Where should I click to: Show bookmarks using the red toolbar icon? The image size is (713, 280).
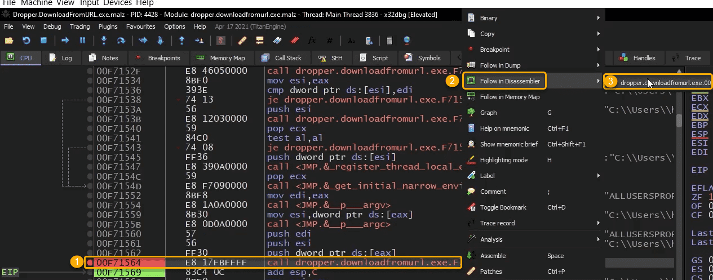coord(294,41)
